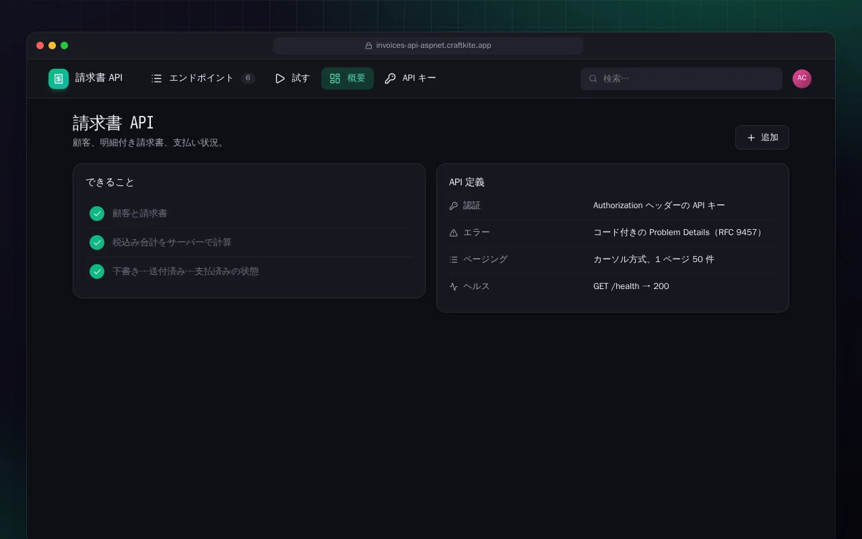Image resolution: width=862 pixels, height=539 pixels.
Task: Open the エンドポイント tab
Action: [x=203, y=78]
